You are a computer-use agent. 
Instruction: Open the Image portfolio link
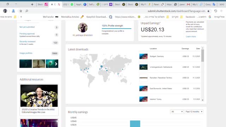tap(26, 53)
